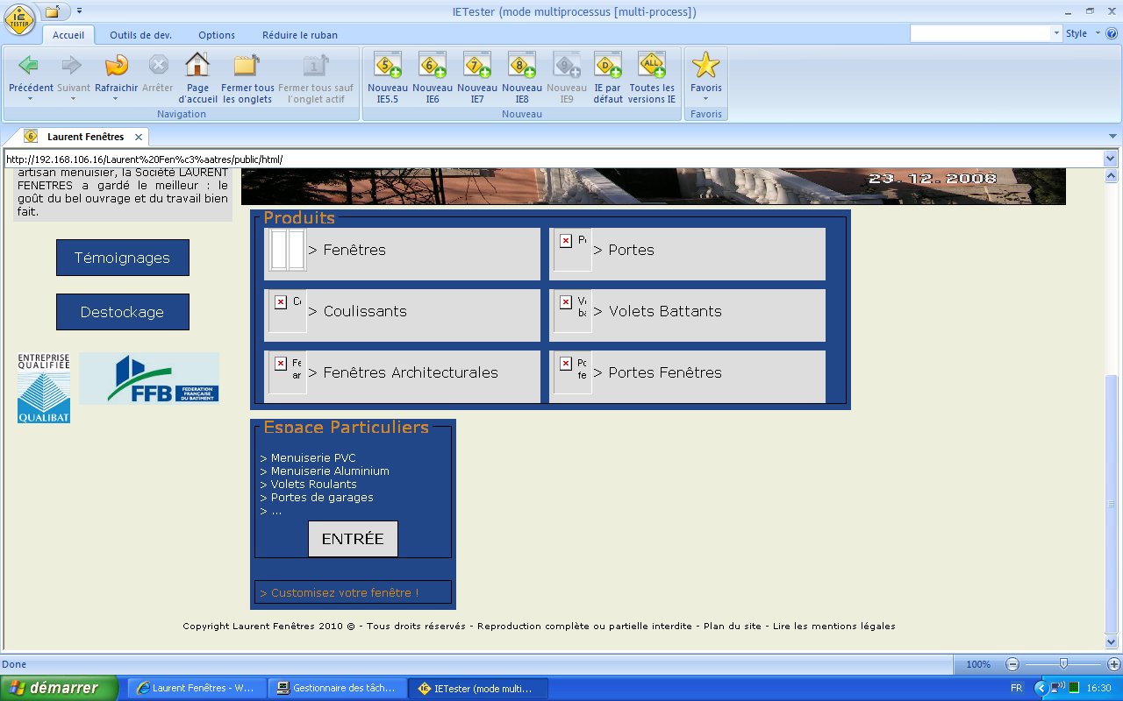Refresh the page with Rafraichir icon
The width and height of the screenshot is (1123, 701).
116,65
